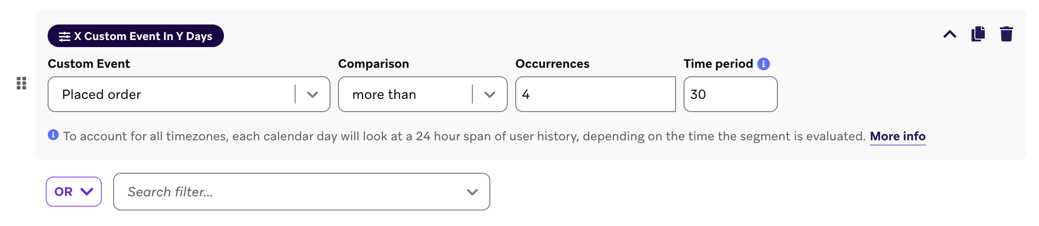Image resolution: width=1039 pixels, height=226 pixels.
Task: Duplicate the filter using the copy icon
Action: click(x=978, y=34)
